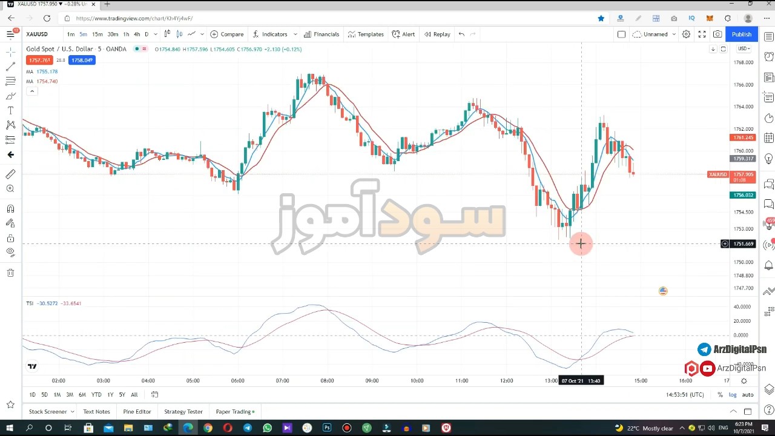Image resolution: width=775 pixels, height=436 pixels.
Task: Select the text annotation tool
Action: coord(10,110)
